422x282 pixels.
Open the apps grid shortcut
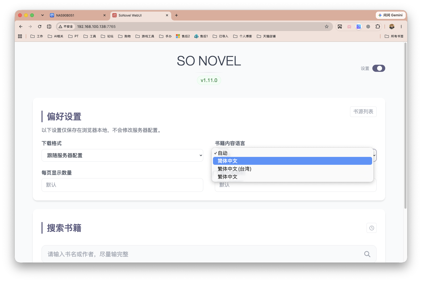pos(20,36)
